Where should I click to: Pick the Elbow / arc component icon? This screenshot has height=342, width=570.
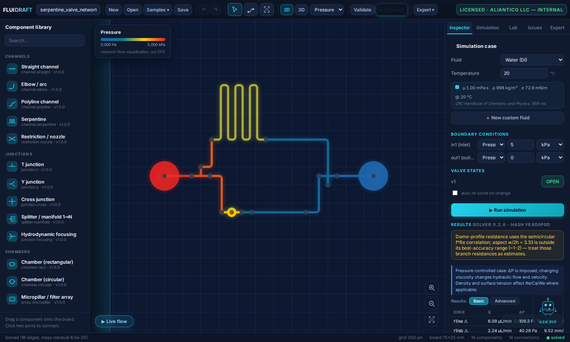tap(12, 86)
